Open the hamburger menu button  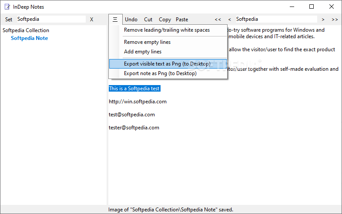115,20
